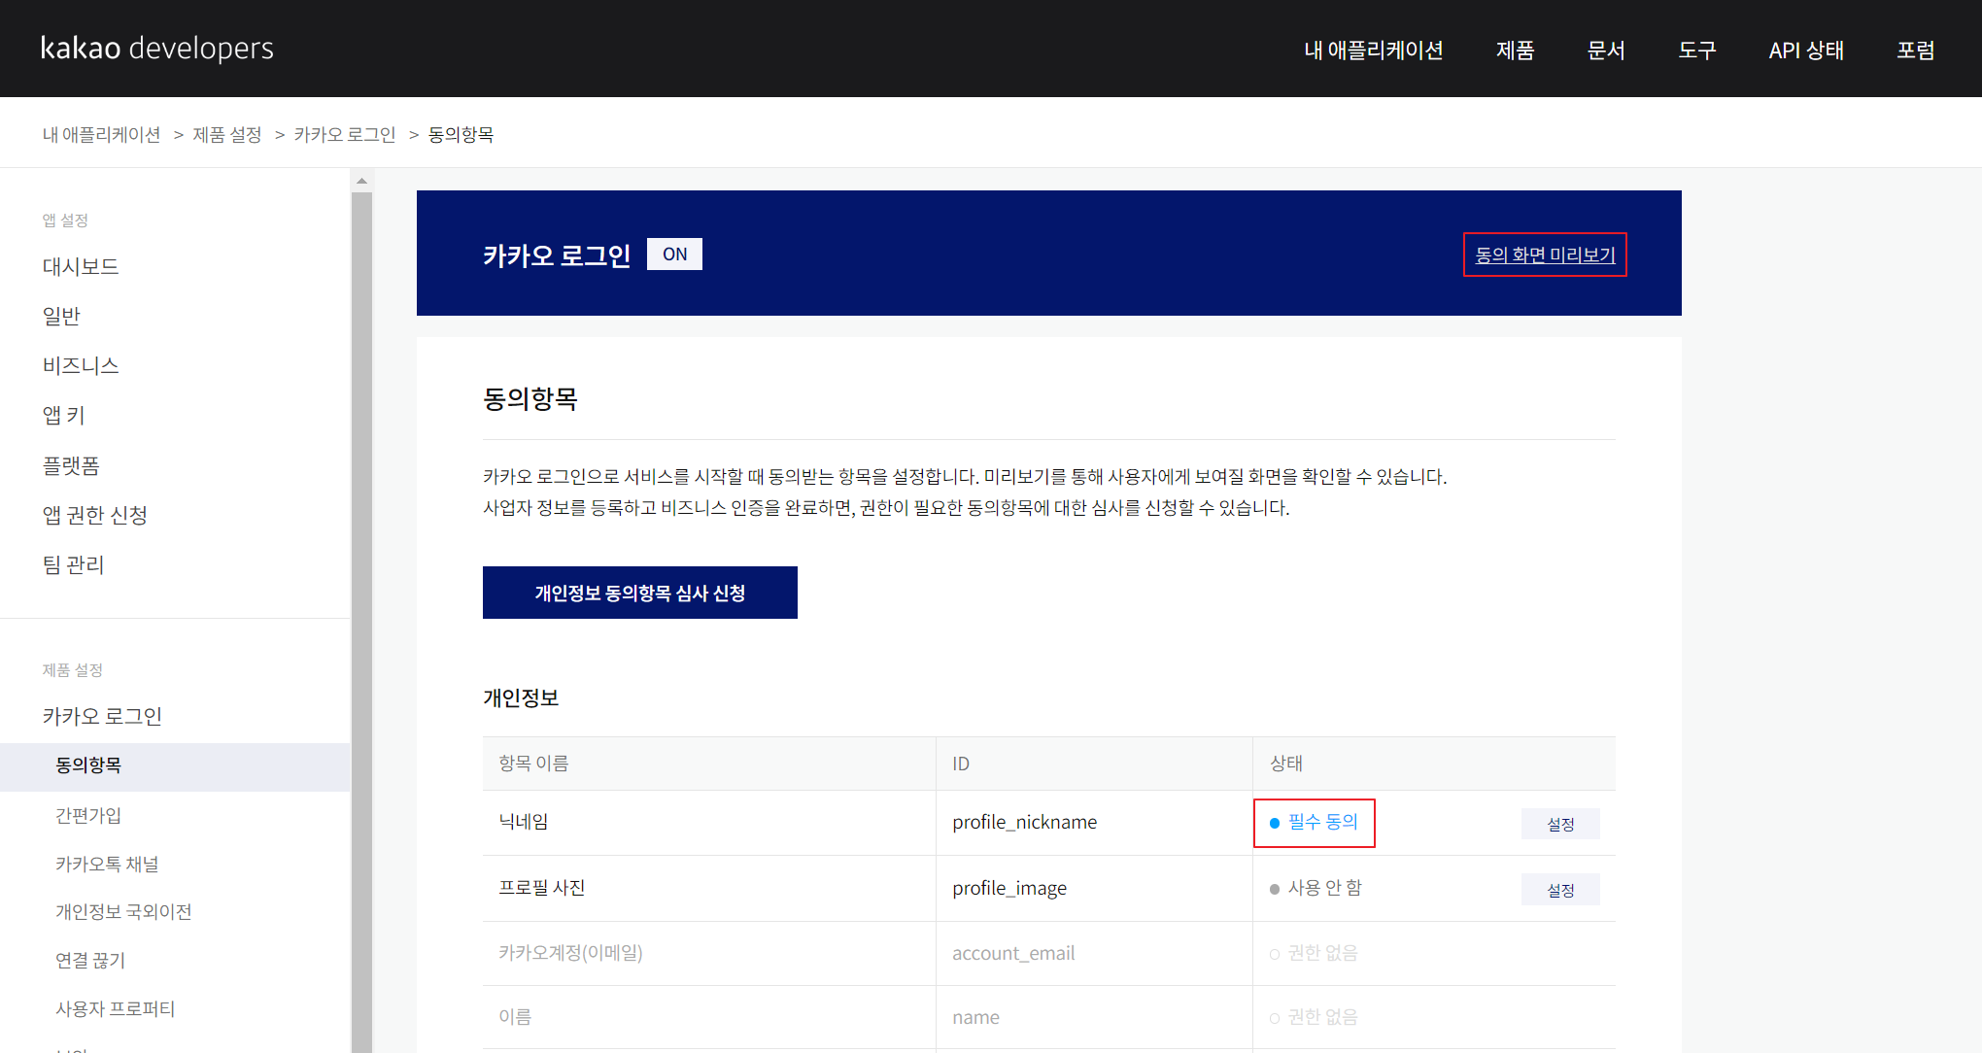
Task: Click the 카카오 로그인 banner title
Action: pos(557,255)
